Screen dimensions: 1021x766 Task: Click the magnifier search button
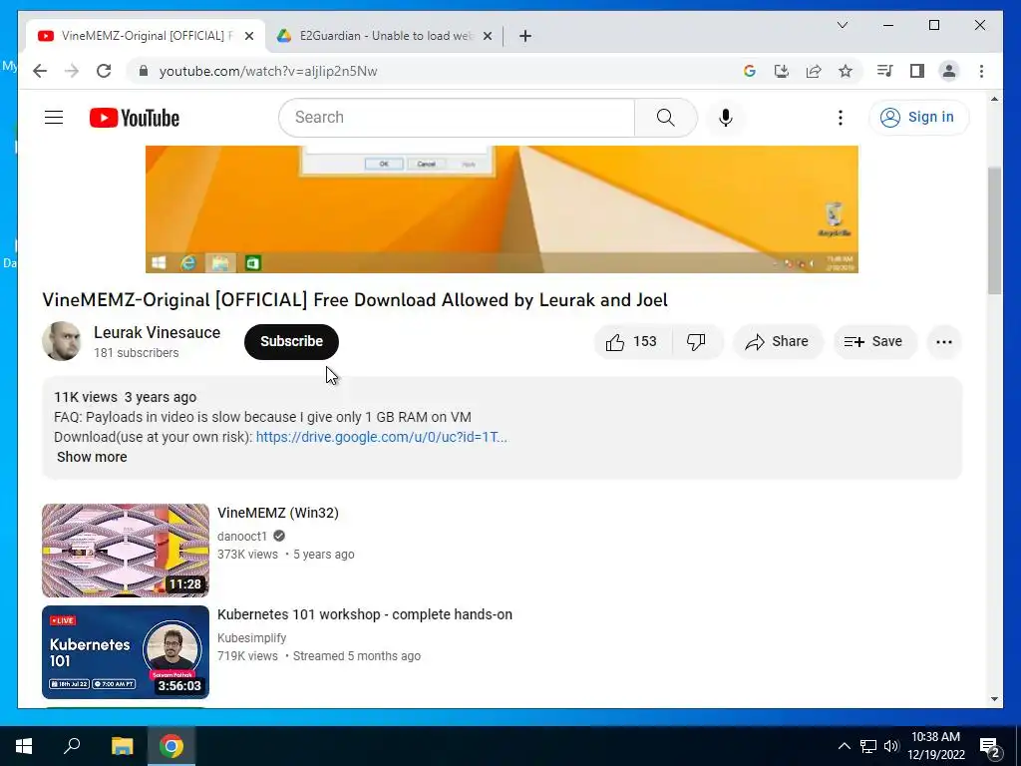click(665, 118)
